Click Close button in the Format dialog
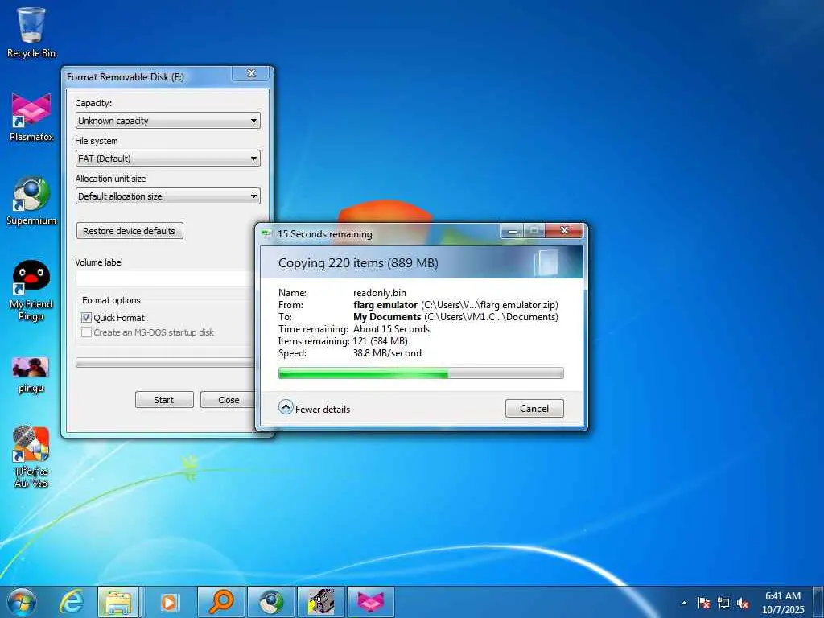The width and height of the screenshot is (824, 618). (x=228, y=400)
